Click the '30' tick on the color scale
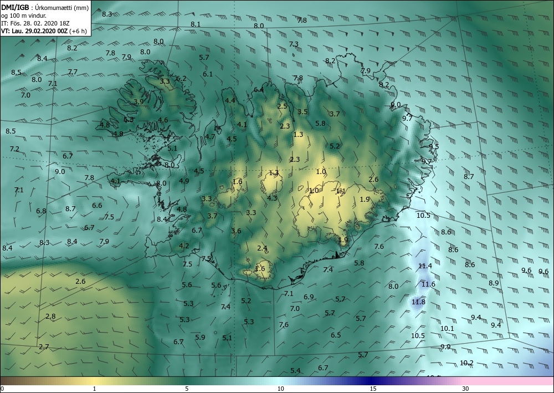Screen dimensions: 554x393 [465, 389]
